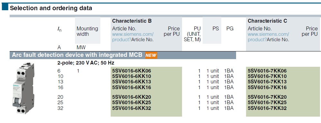Select article number 5SV6016-6KK32
This screenshot has width=321, height=123.
tap(132, 108)
